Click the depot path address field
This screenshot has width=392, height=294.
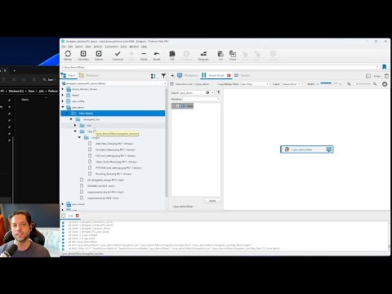tap(219, 67)
